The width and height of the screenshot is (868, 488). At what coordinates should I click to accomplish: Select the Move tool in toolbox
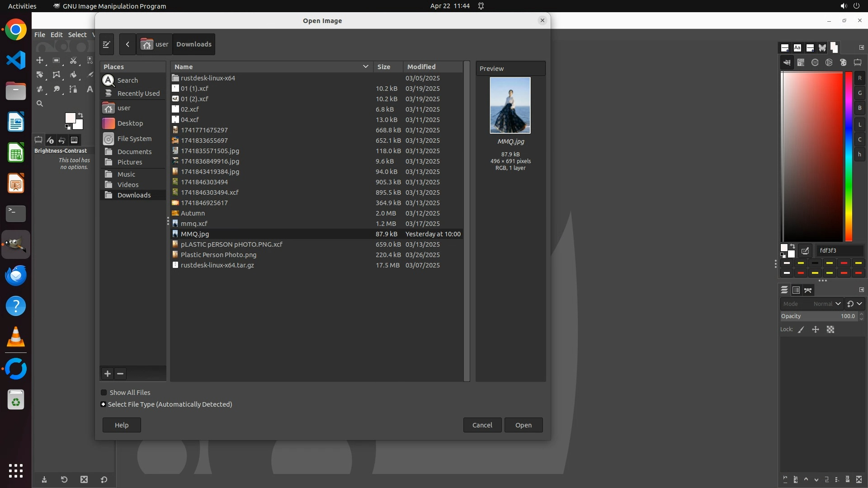40,61
